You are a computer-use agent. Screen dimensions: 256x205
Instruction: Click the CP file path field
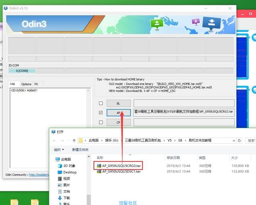184,122
